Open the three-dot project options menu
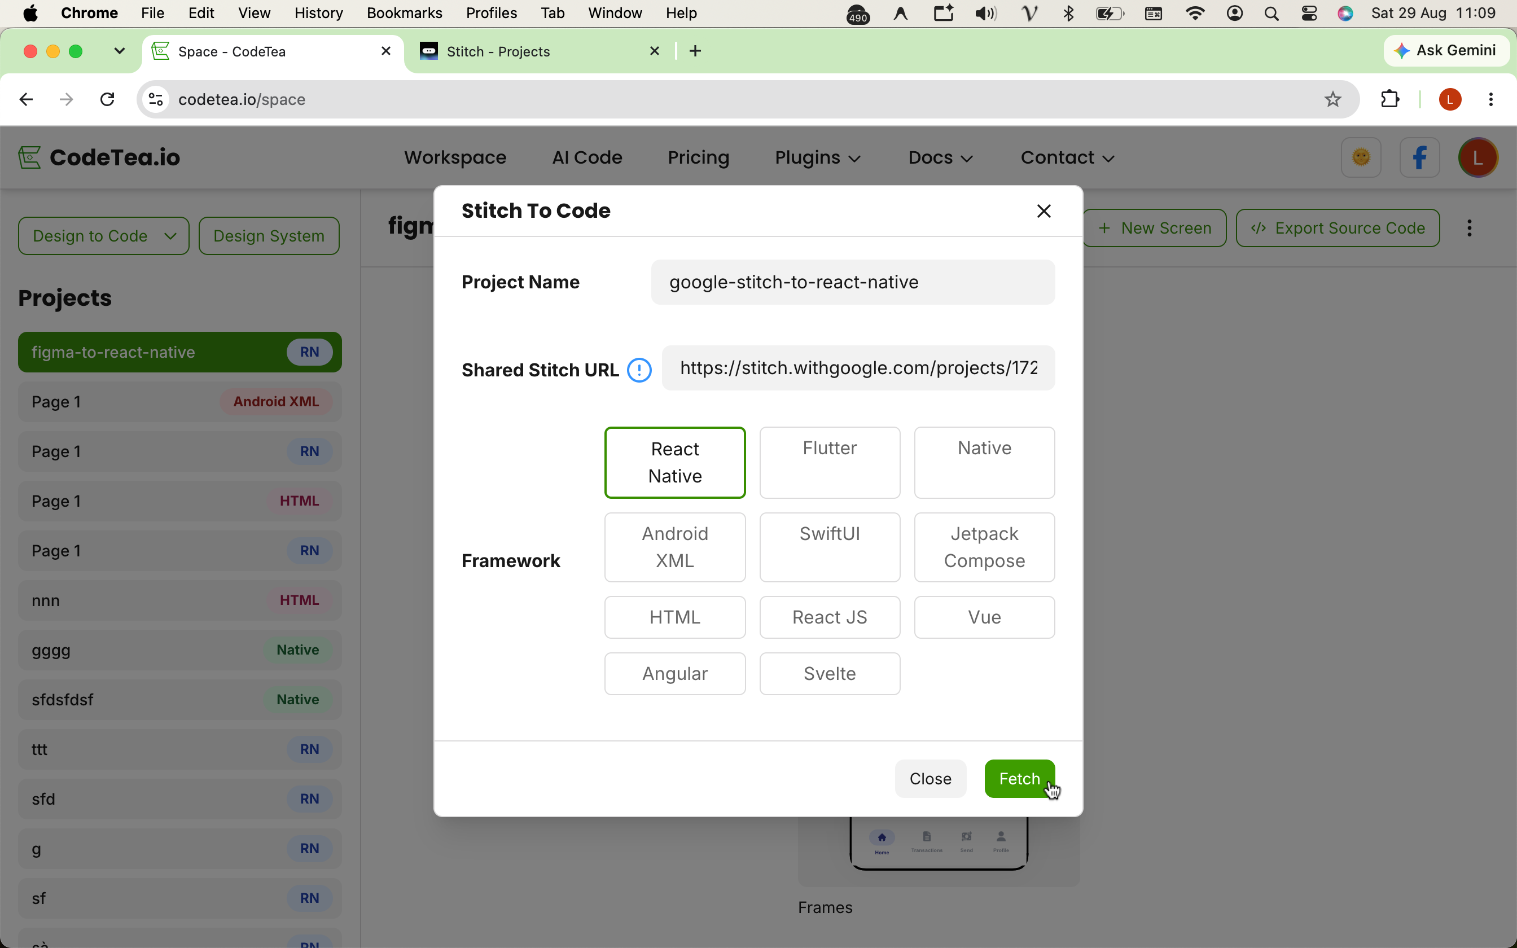The height and width of the screenshot is (948, 1517). point(1470,228)
